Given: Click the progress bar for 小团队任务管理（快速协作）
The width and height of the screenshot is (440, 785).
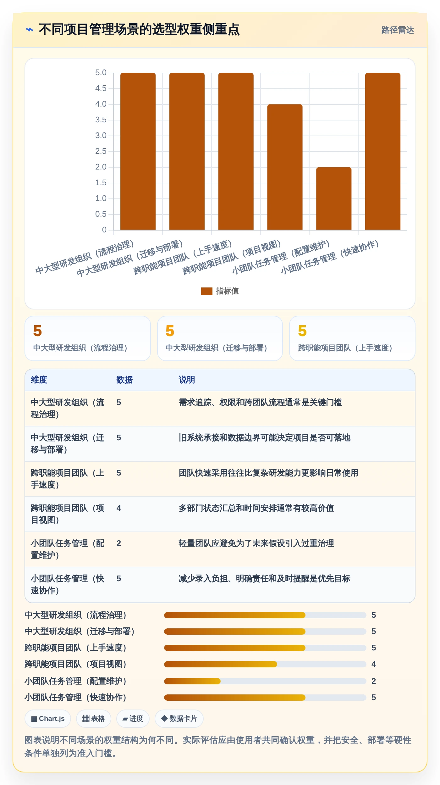Looking at the screenshot, I should pos(265,698).
